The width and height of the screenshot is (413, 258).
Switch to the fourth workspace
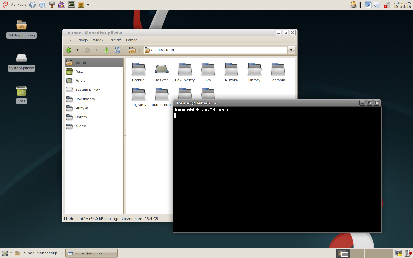click(386, 253)
